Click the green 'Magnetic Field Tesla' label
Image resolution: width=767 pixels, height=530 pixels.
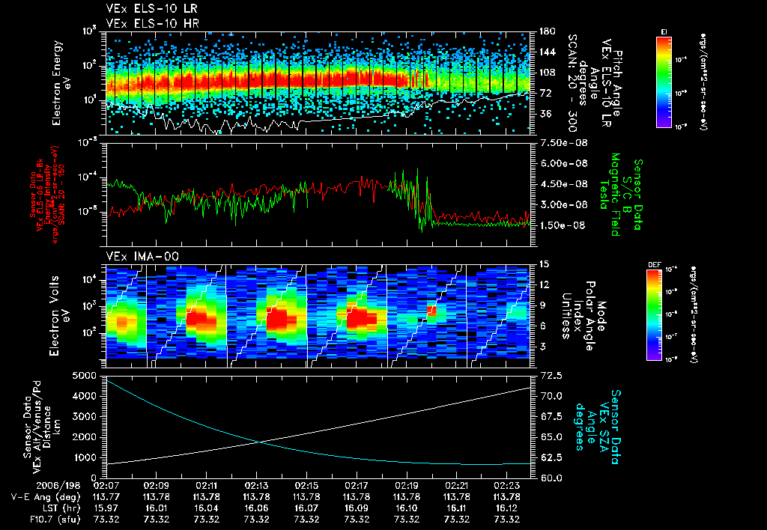coord(610,195)
